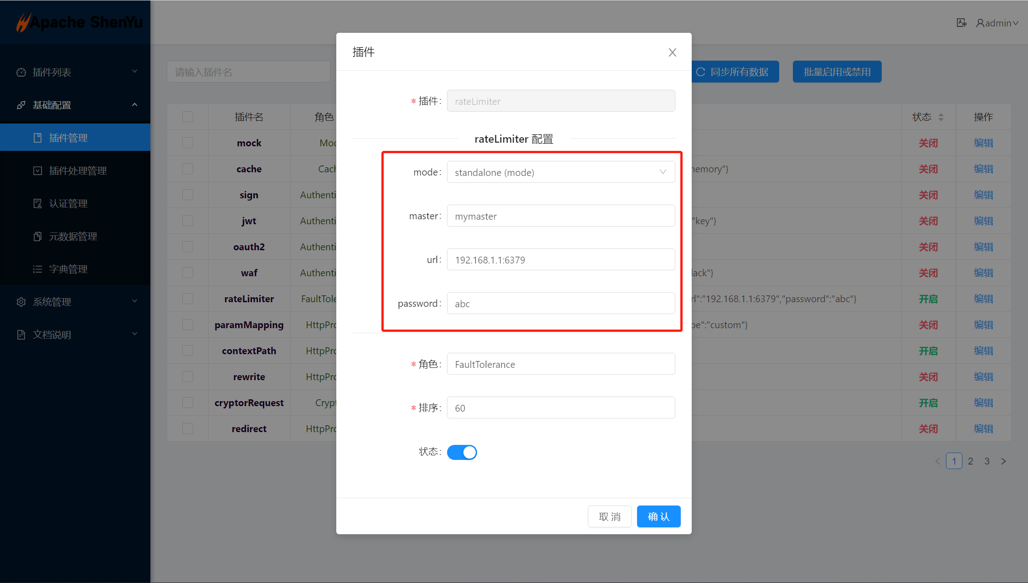The width and height of the screenshot is (1028, 583).
Task: Click the password input field
Action: click(560, 304)
